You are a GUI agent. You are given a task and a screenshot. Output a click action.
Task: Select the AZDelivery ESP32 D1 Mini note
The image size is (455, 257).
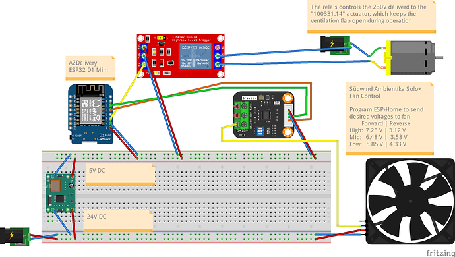[x=90, y=68]
